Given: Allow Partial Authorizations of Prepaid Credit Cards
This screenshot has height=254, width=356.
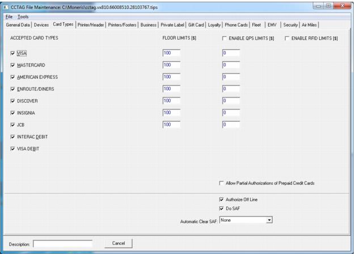Looking at the screenshot, I should pos(222,183).
